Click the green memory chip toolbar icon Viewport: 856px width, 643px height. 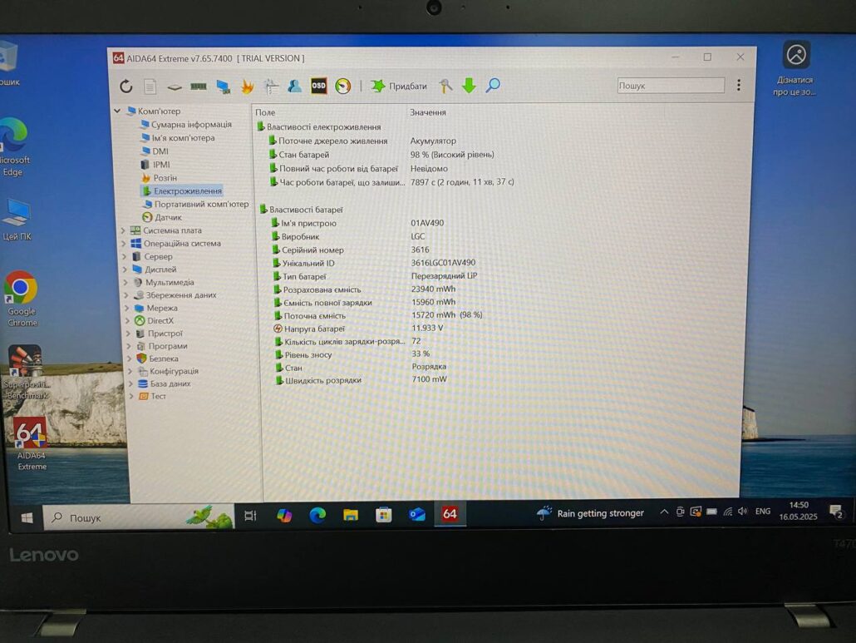click(198, 87)
